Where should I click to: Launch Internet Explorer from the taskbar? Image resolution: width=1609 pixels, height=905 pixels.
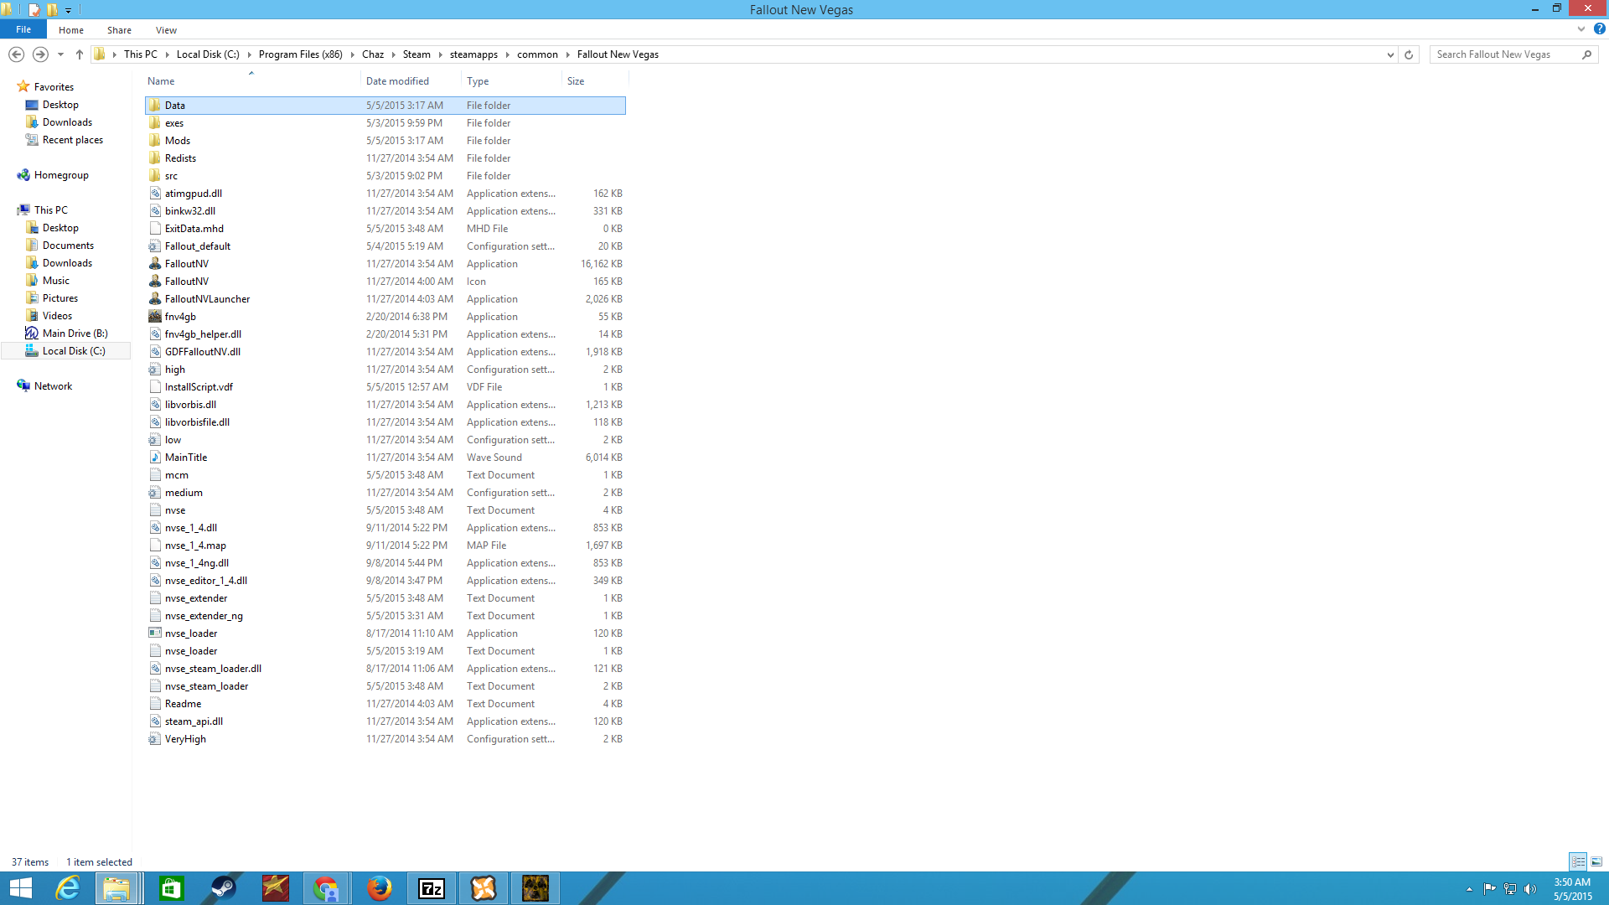[67, 888]
